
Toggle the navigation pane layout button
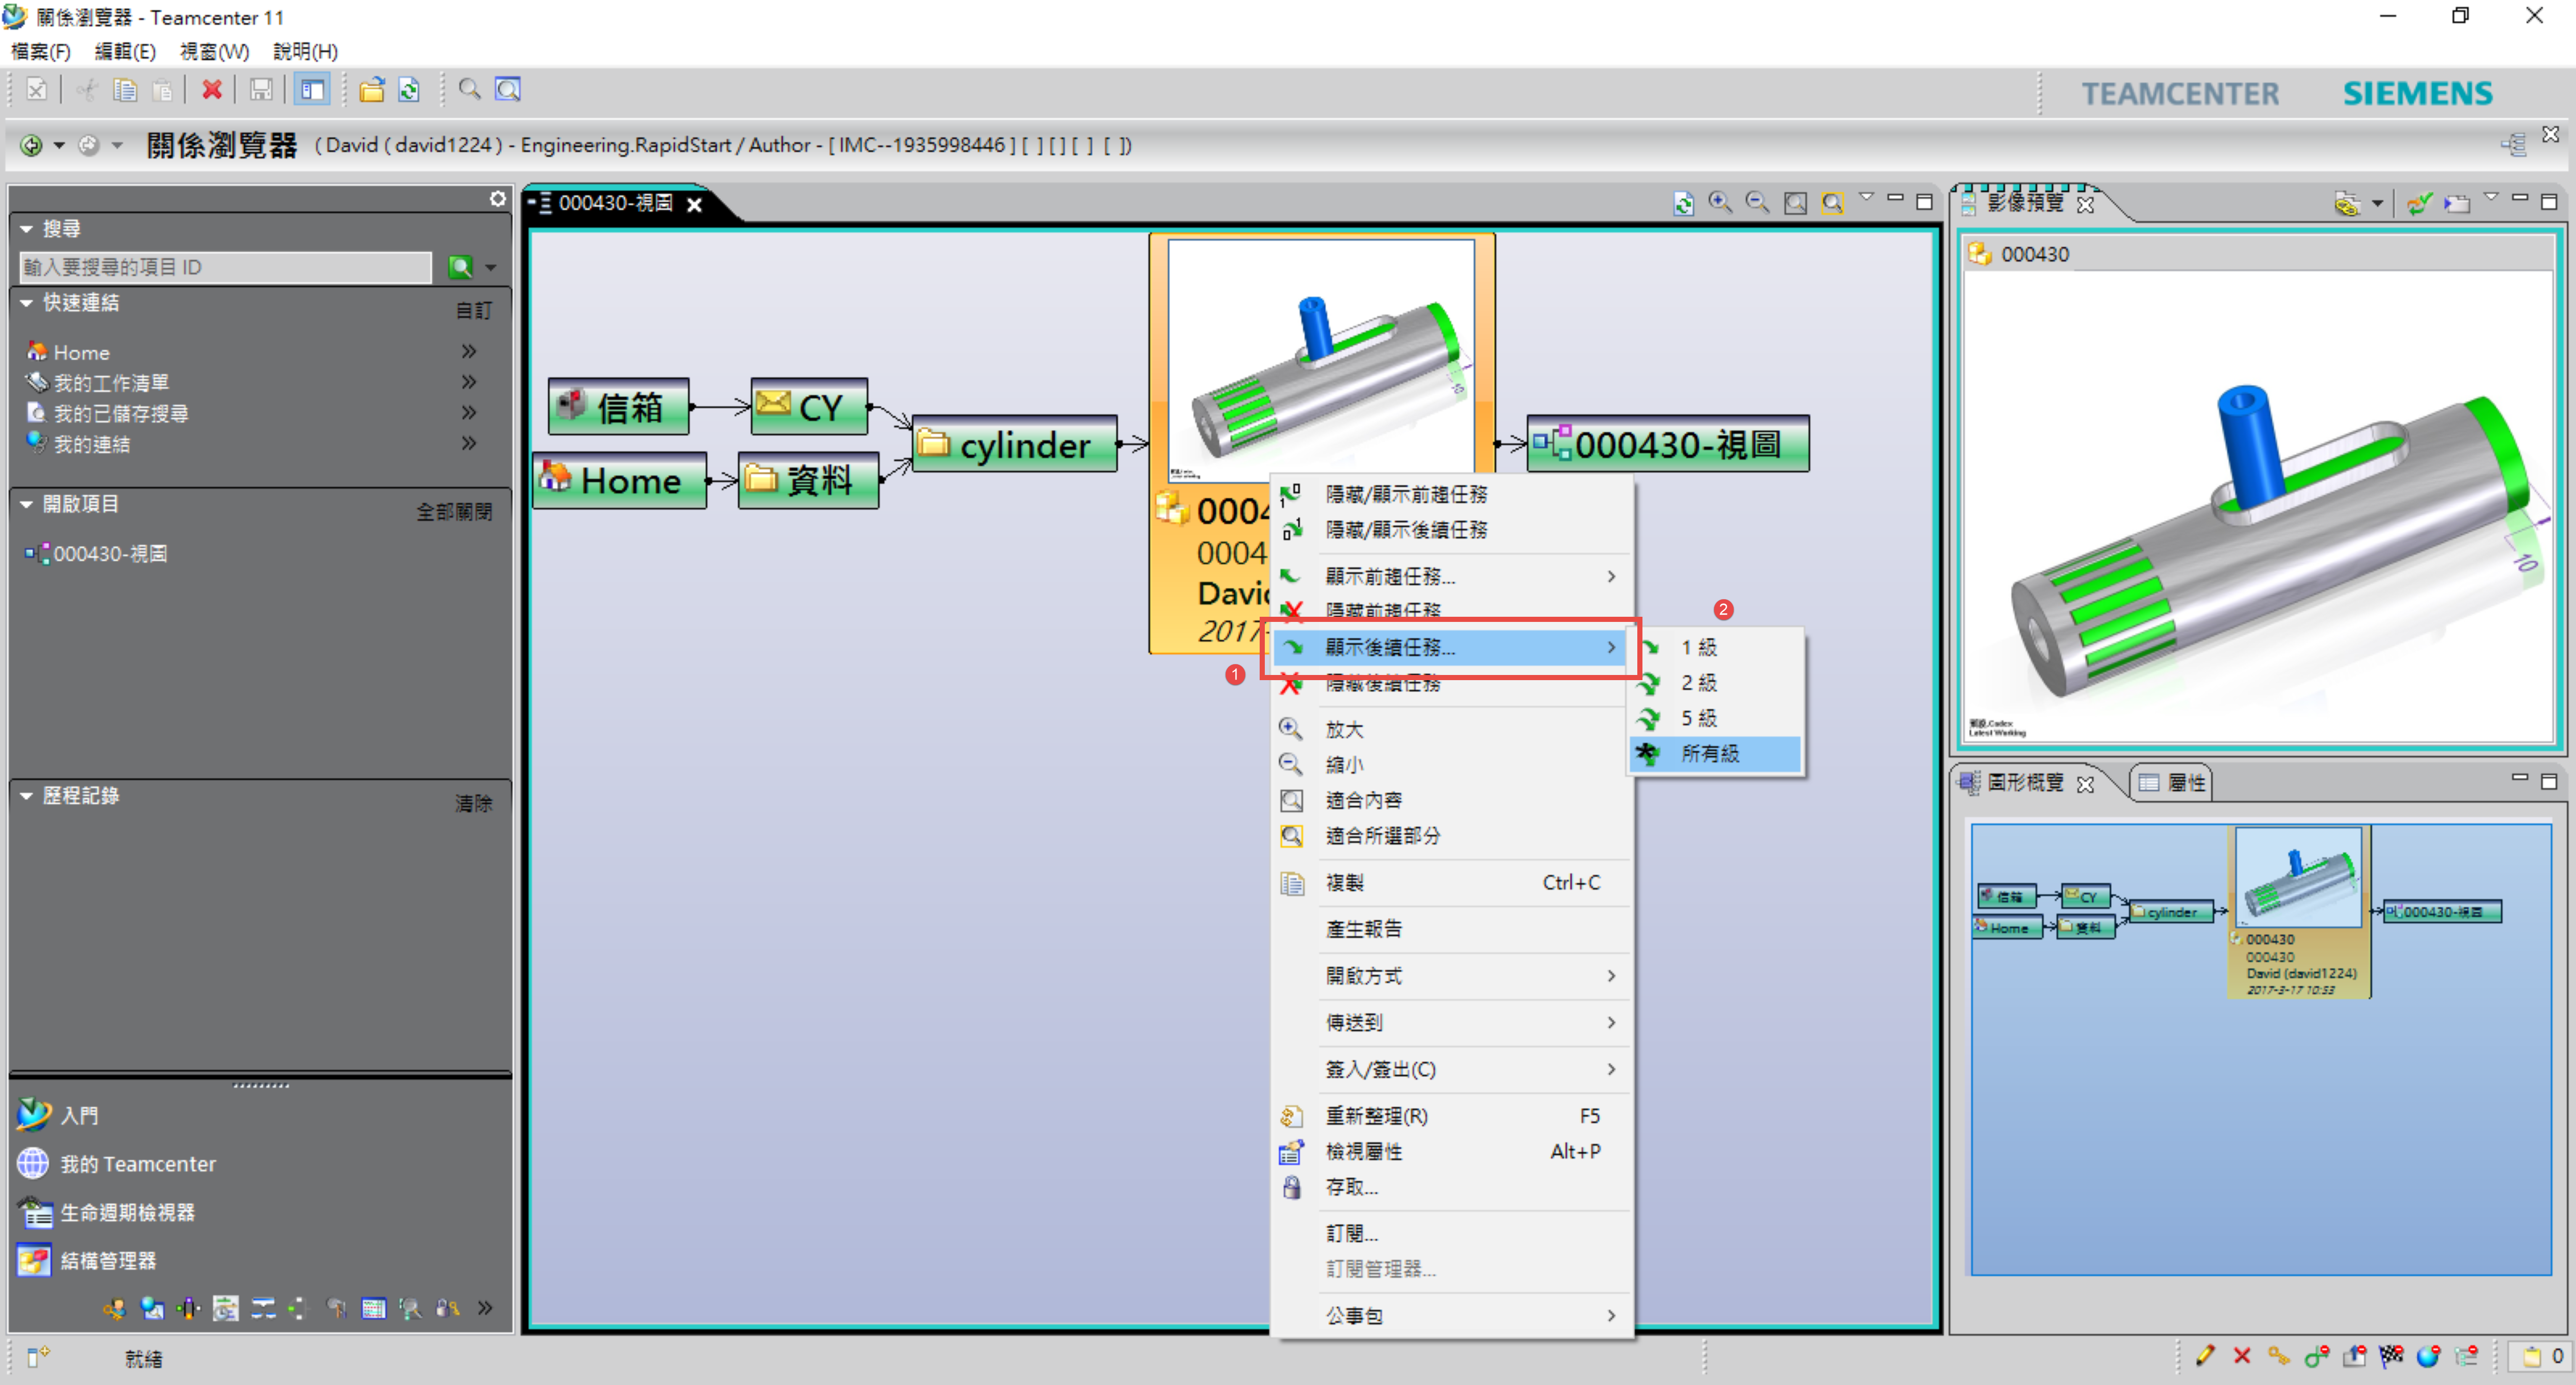[312, 90]
